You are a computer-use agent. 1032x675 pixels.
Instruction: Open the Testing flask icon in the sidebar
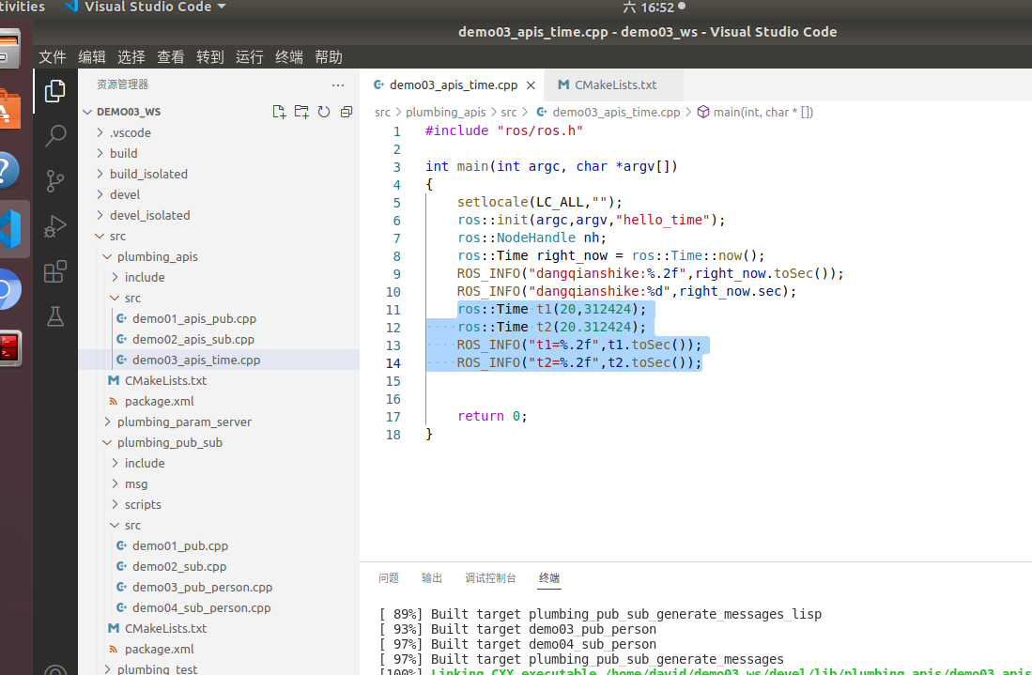(54, 316)
